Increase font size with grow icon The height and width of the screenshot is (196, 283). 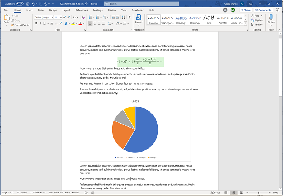click(x=64, y=17)
